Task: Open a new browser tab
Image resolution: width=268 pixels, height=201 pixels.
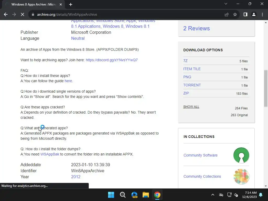Action: 71,4
